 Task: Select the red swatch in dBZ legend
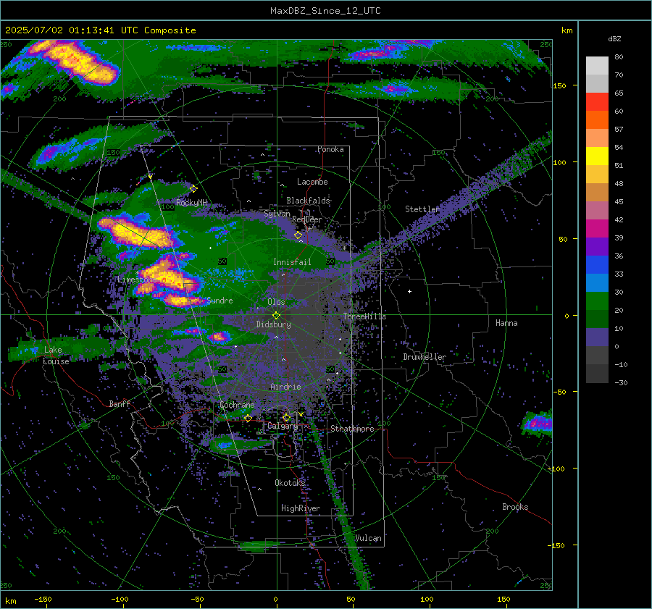[x=597, y=102]
